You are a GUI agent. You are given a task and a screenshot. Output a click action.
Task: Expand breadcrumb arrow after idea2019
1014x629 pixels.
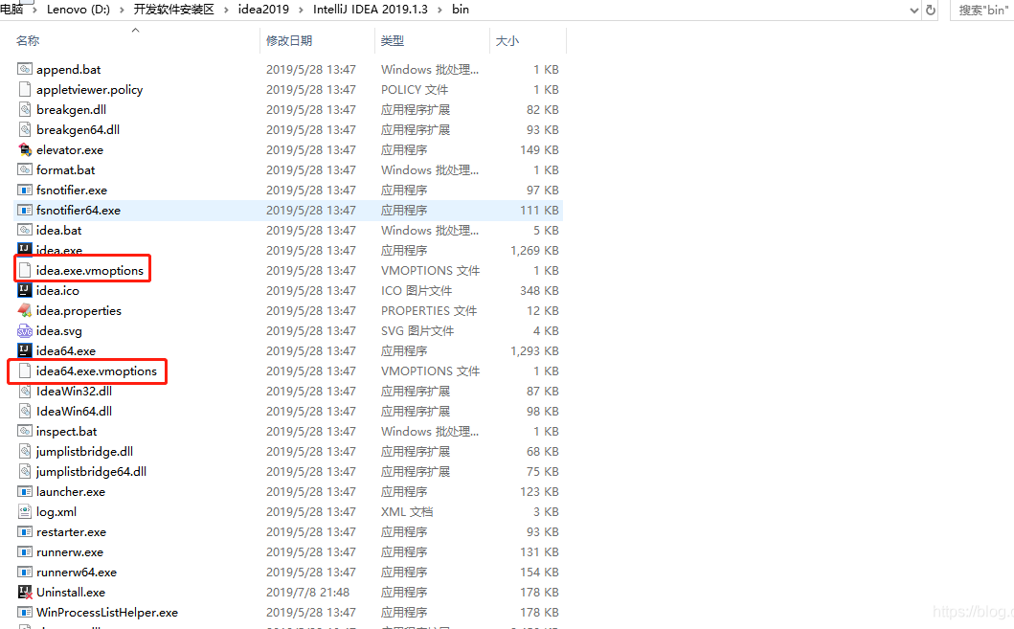click(302, 10)
